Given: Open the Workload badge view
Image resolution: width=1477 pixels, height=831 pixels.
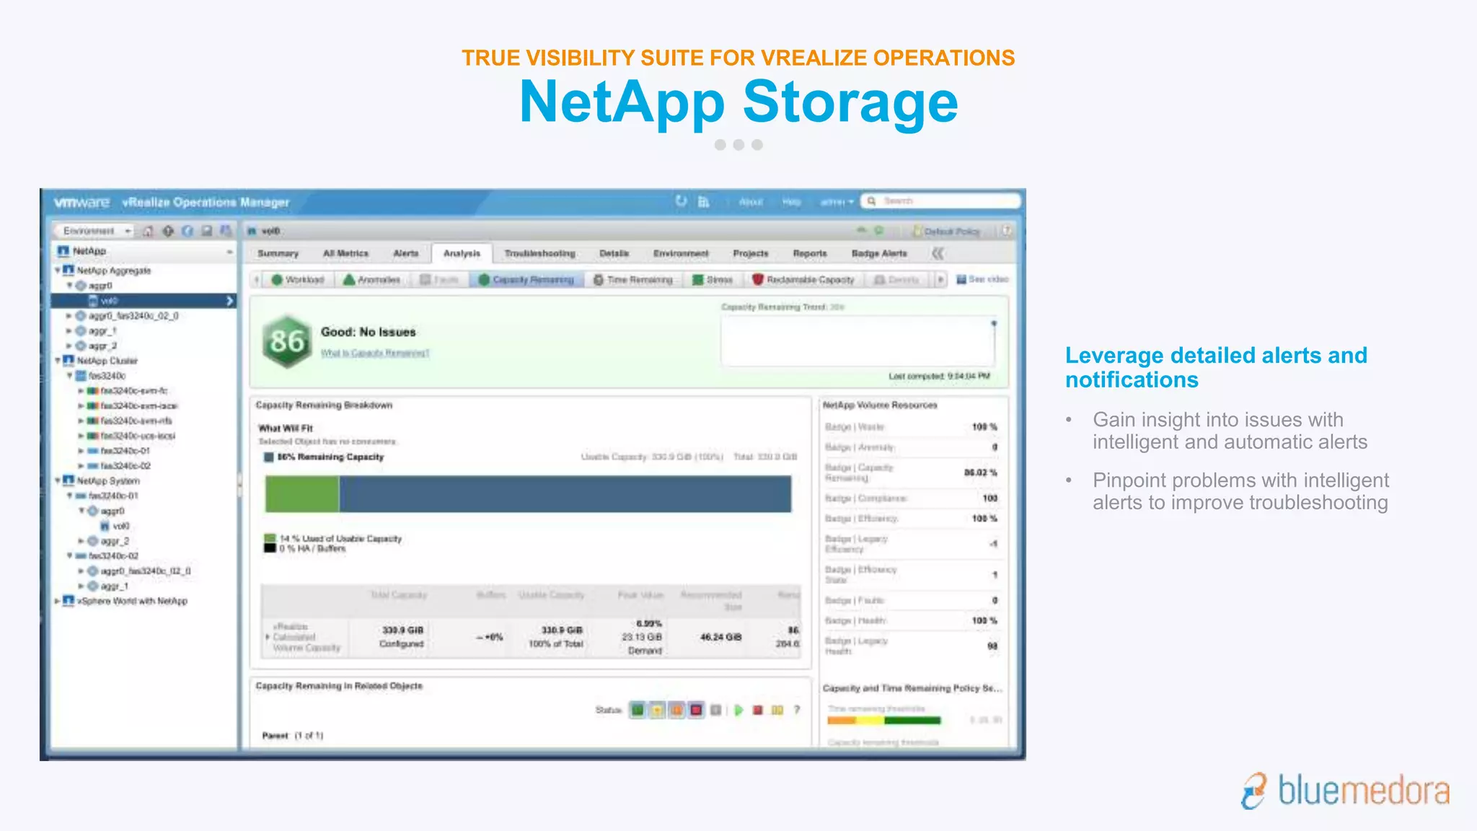Looking at the screenshot, I should pyautogui.click(x=298, y=280).
